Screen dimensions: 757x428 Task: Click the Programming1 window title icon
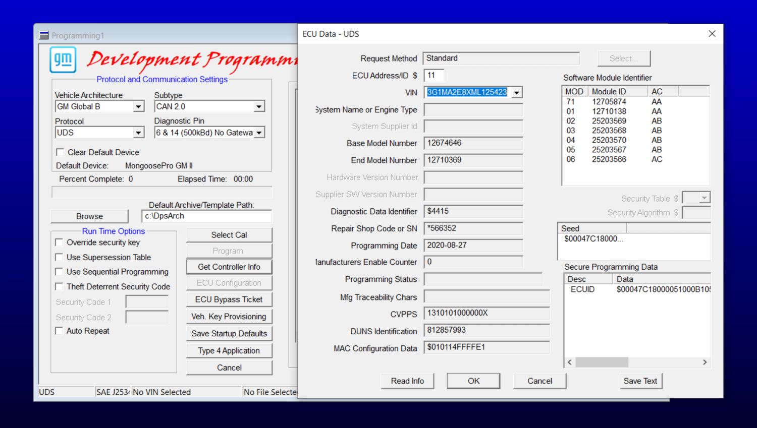pos(44,35)
